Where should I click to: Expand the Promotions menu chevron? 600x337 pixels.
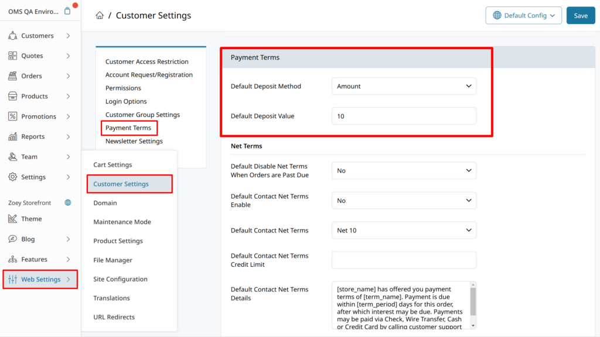click(68, 116)
